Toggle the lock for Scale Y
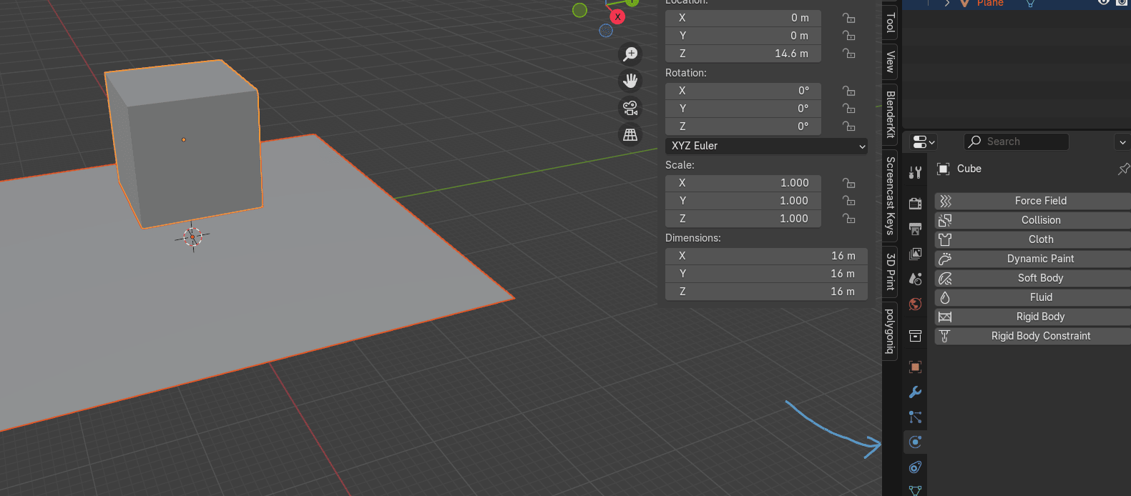The height and width of the screenshot is (496, 1131). coord(849,201)
